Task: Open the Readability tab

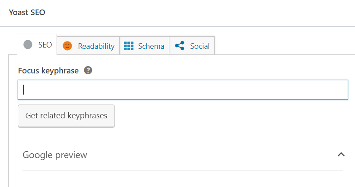Action: 96,46
